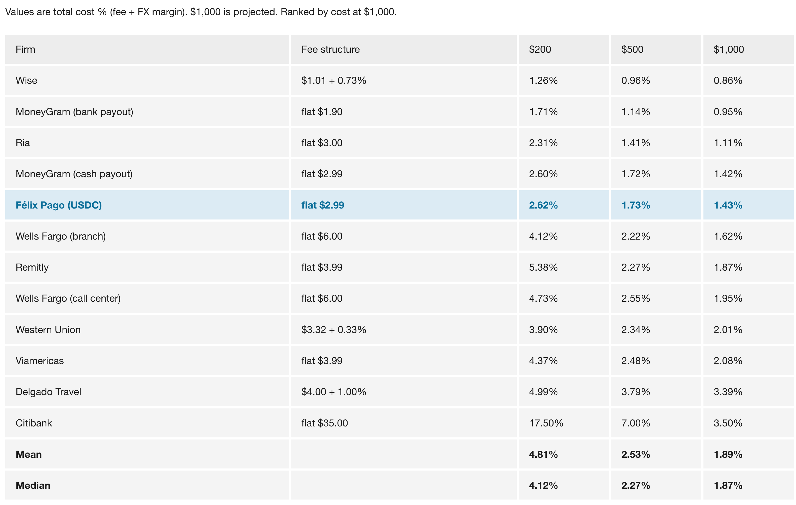Click the "$500" column header

[x=656, y=49]
